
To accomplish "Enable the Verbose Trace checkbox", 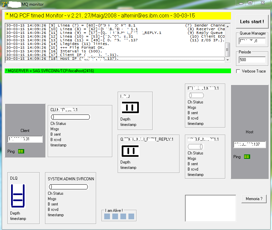I will (238, 71).
